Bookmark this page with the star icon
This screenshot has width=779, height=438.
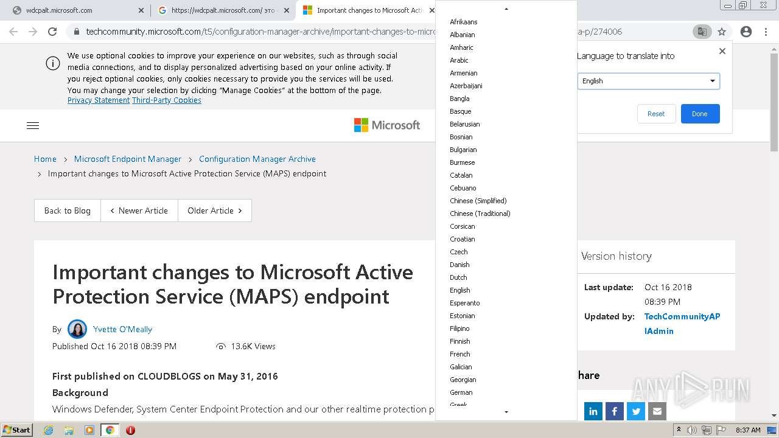[722, 32]
